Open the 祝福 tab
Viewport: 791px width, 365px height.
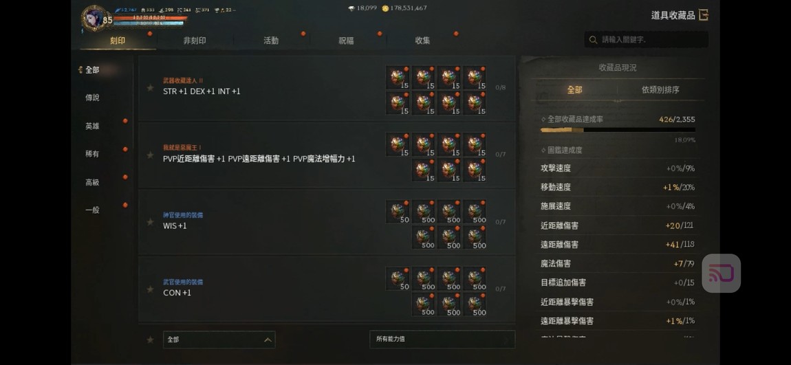[347, 41]
